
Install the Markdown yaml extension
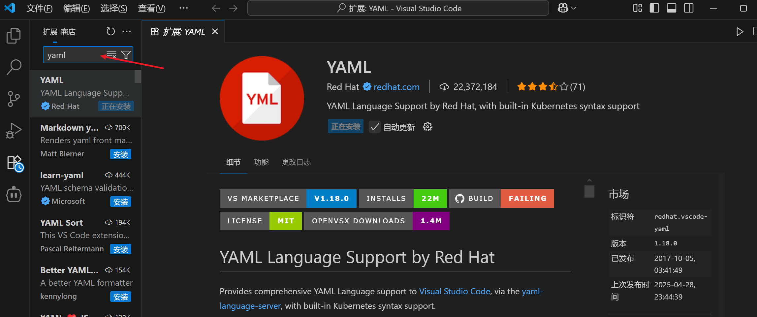point(120,154)
